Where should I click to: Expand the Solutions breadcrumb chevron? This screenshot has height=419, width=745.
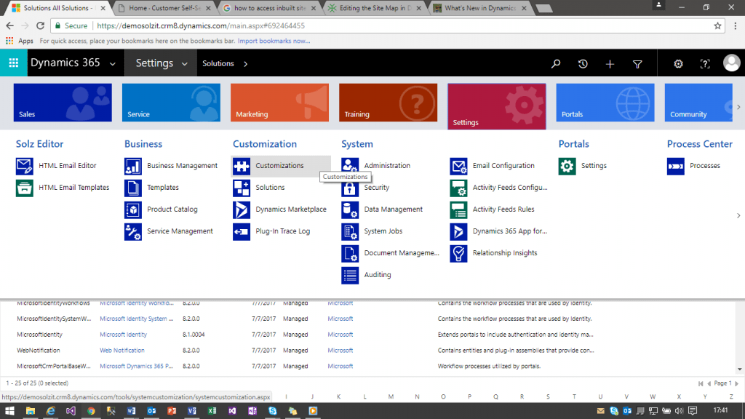pyautogui.click(x=245, y=64)
